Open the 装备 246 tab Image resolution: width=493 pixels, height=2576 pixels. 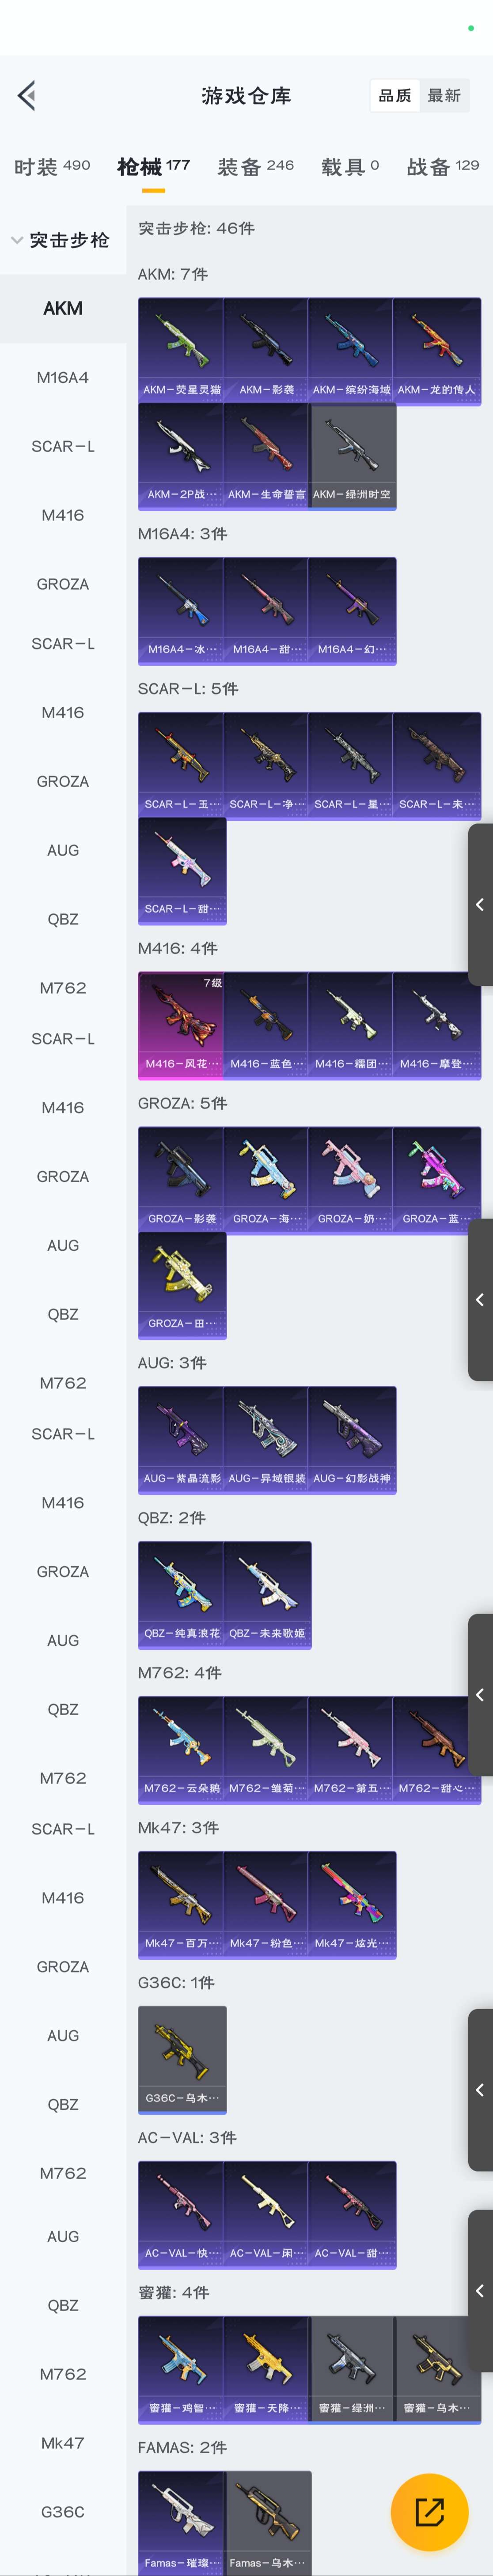point(256,166)
